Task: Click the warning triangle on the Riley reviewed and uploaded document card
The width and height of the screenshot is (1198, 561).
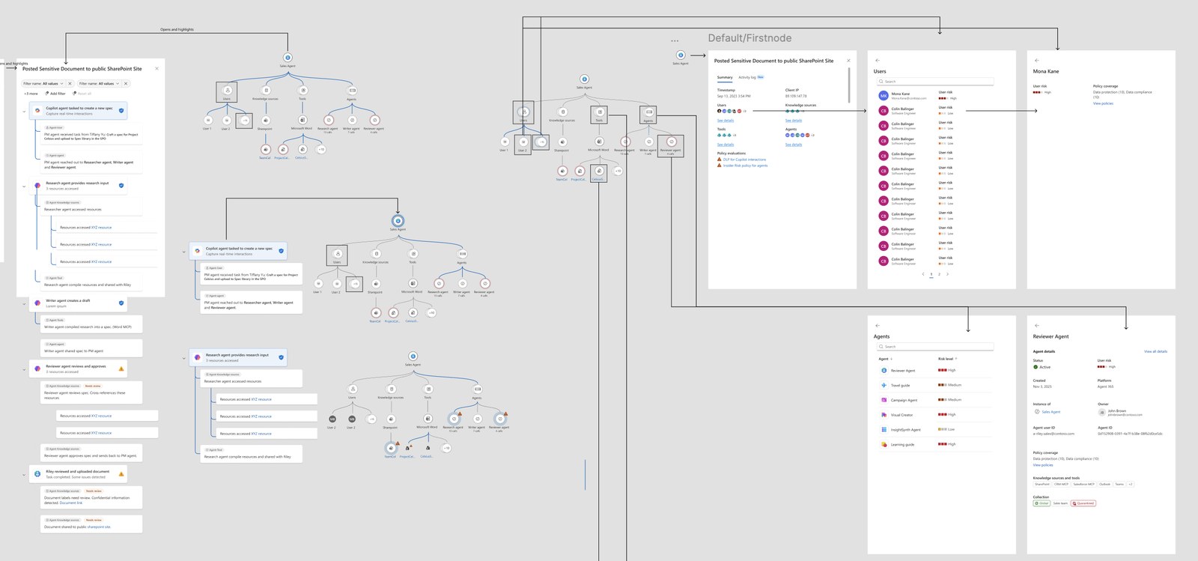Action: (121, 473)
